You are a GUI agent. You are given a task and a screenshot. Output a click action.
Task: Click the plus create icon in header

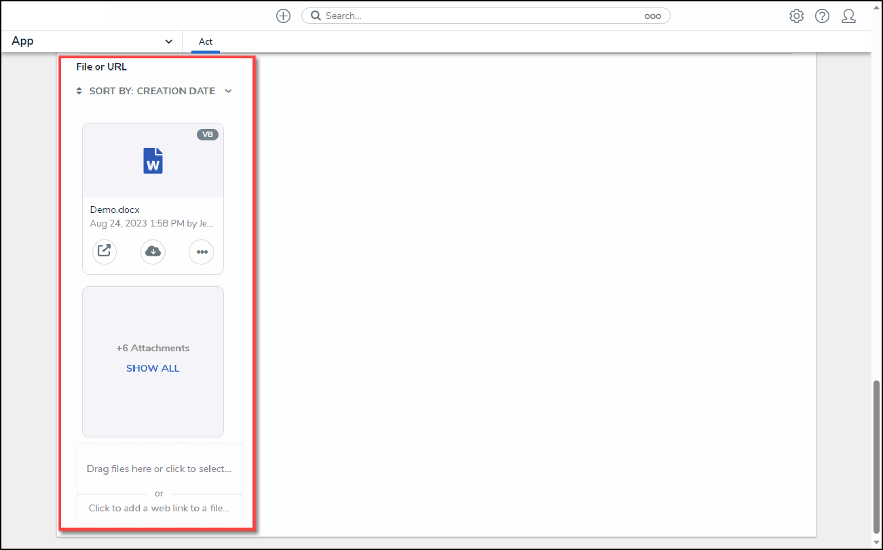coord(283,16)
